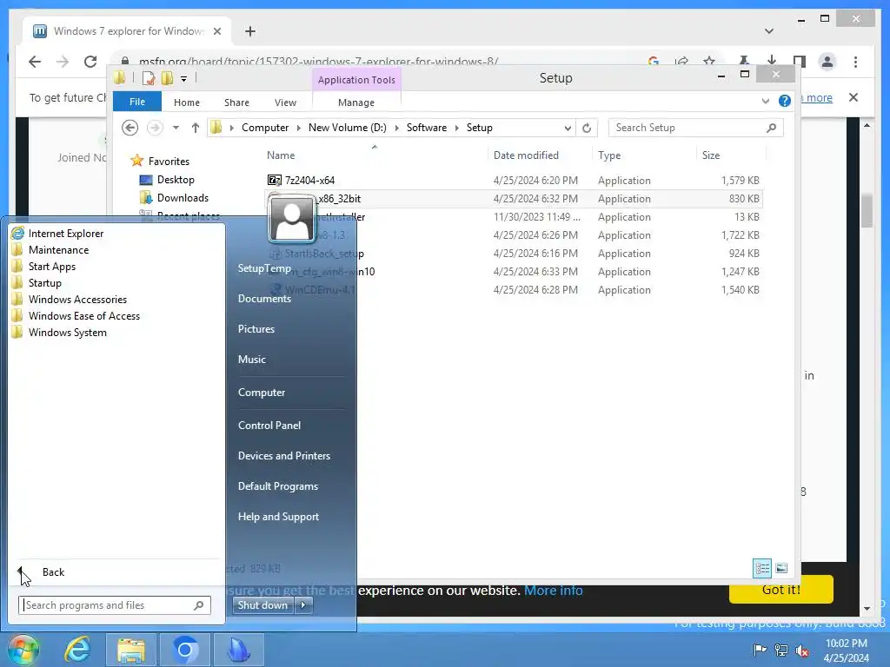The height and width of the screenshot is (667, 890).
Task: Click Explorer's back navigation arrow
Action: (x=130, y=128)
